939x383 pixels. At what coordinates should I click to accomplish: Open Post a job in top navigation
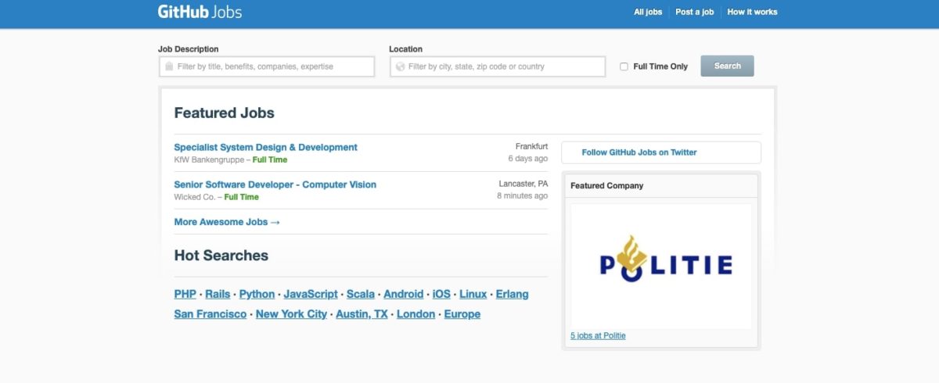(x=695, y=12)
